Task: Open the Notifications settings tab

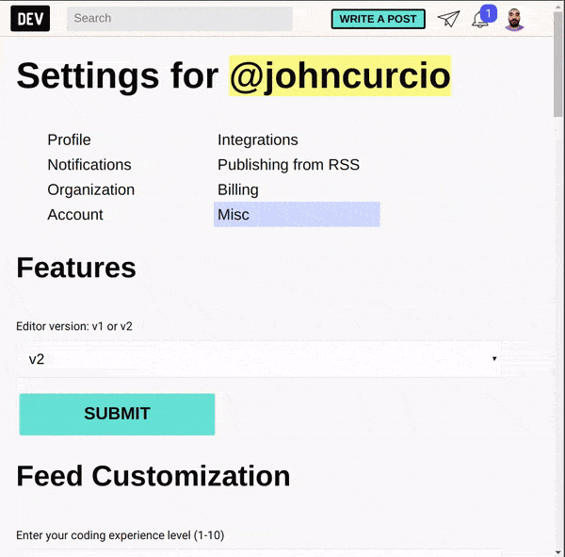Action: point(89,165)
